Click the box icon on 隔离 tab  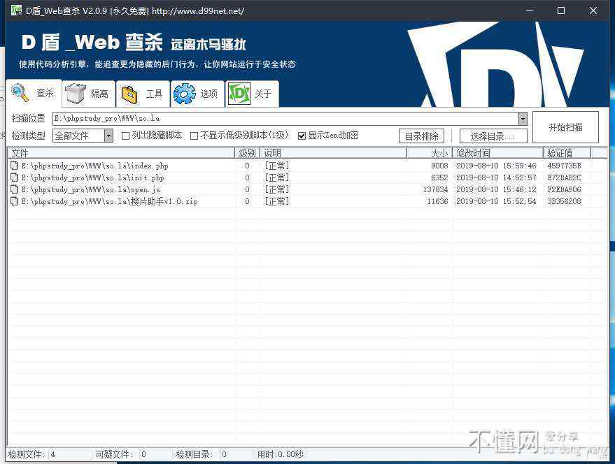75,93
